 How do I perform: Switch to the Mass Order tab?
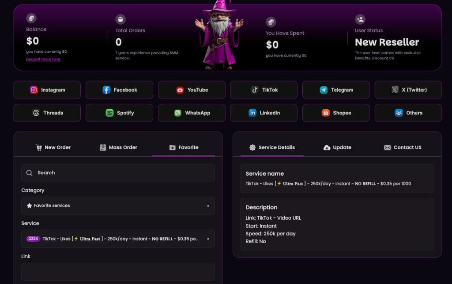tap(118, 148)
